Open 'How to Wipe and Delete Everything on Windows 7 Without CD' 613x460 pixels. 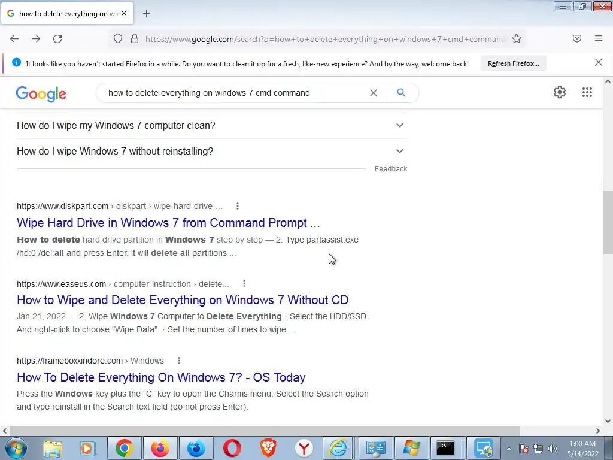tap(183, 300)
